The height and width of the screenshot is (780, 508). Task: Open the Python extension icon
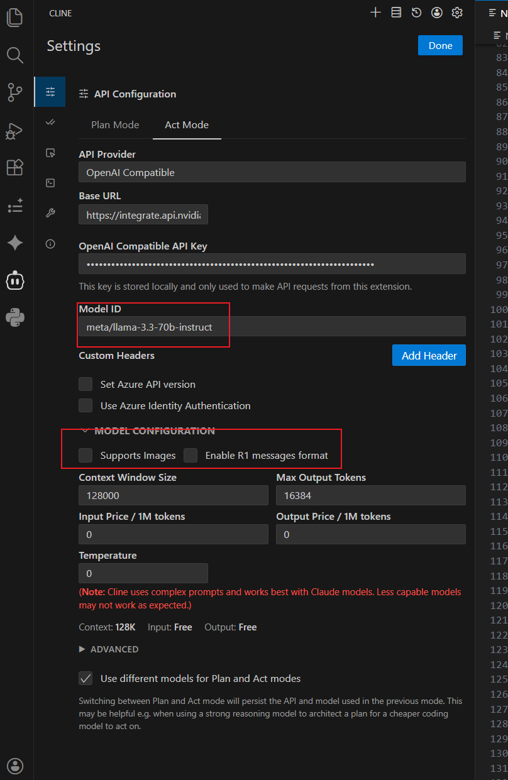click(15, 318)
